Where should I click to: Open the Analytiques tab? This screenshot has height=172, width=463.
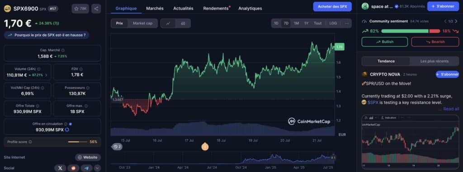(x=250, y=8)
